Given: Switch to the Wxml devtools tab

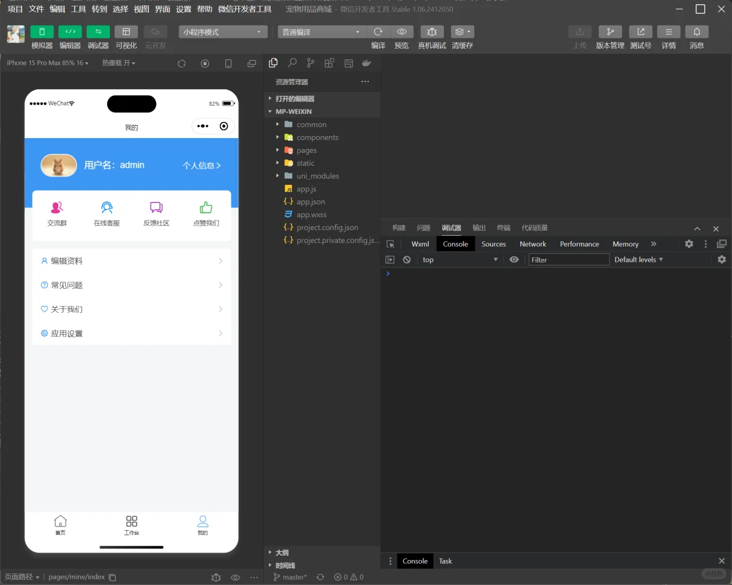Looking at the screenshot, I should coord(420,244).
